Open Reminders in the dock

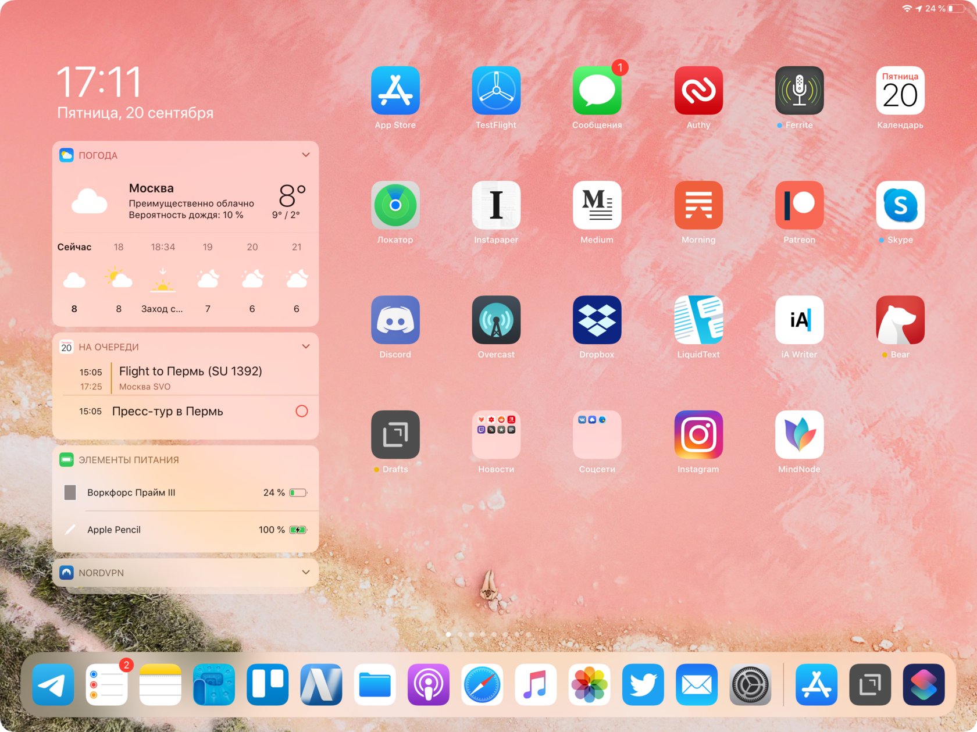pos(106,684)
